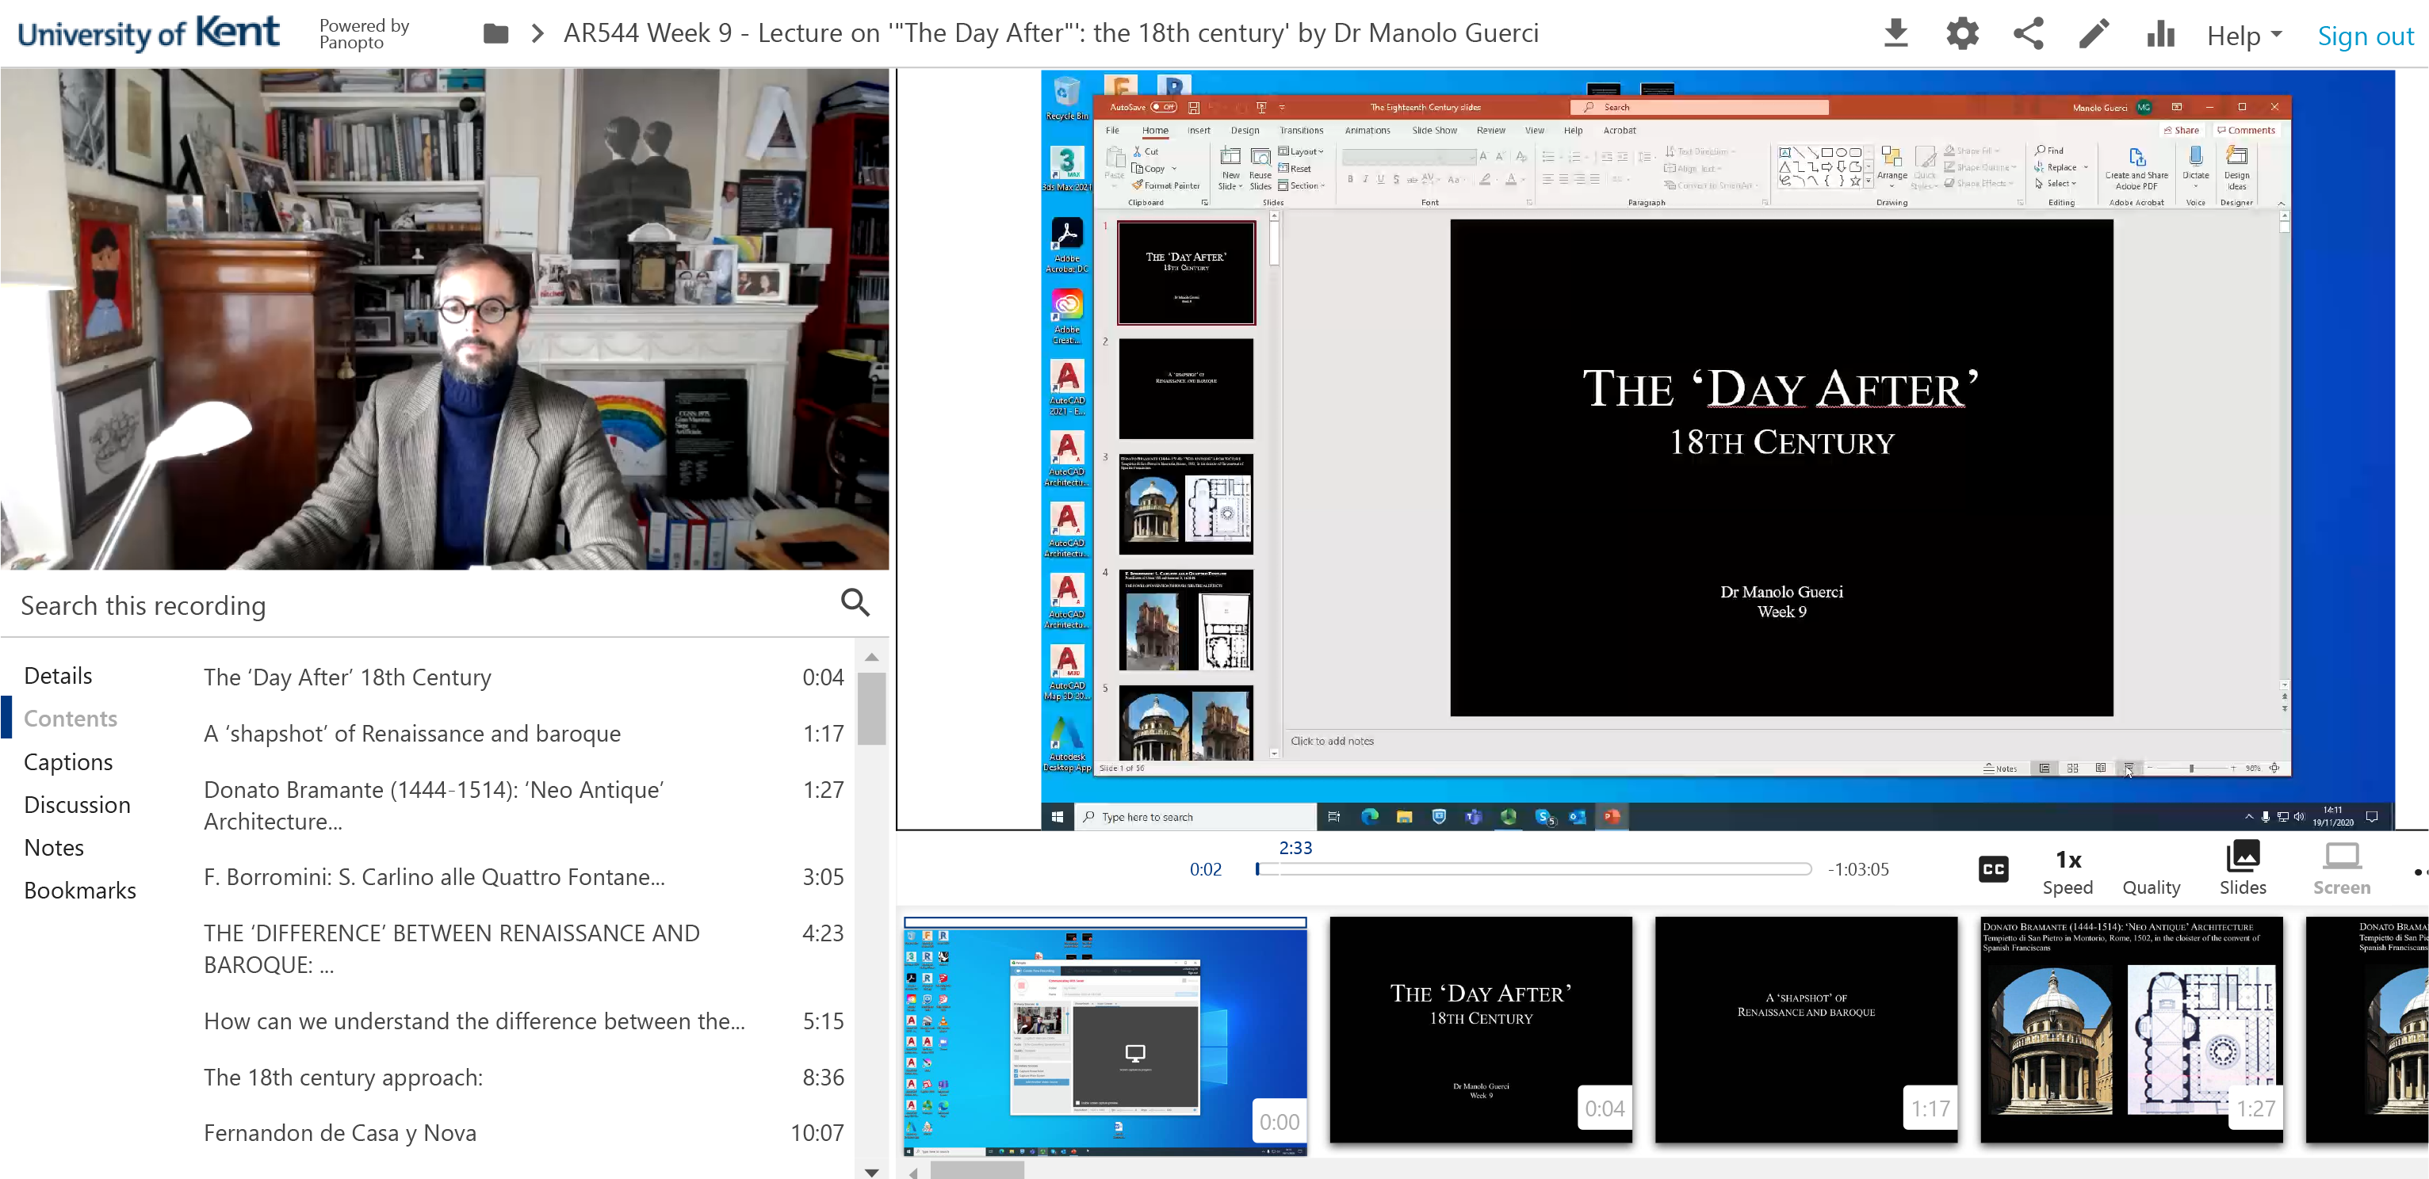Image resolution: width=2429 pixels, height=1179 pixels.
Task: Open the folder icon in the breadcrumb
Action: tap(496, 34)
